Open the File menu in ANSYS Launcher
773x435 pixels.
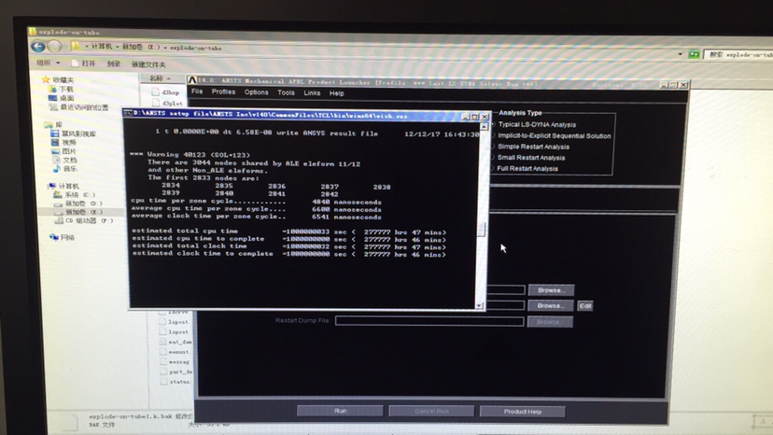(197, 91)
